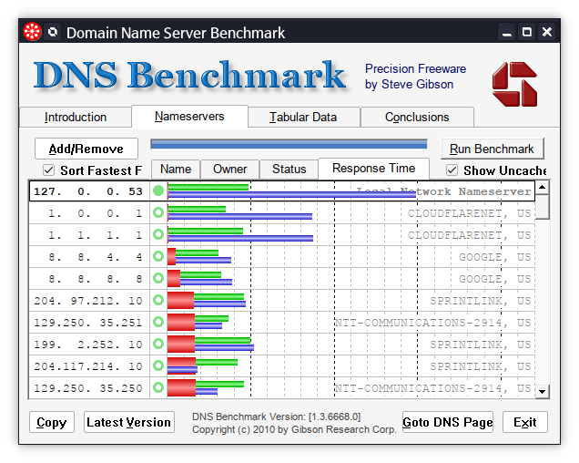The image size is (579, 463).
Task: Click the Add/Remove button
Action: pyautogui.click(x=86, y=149)
